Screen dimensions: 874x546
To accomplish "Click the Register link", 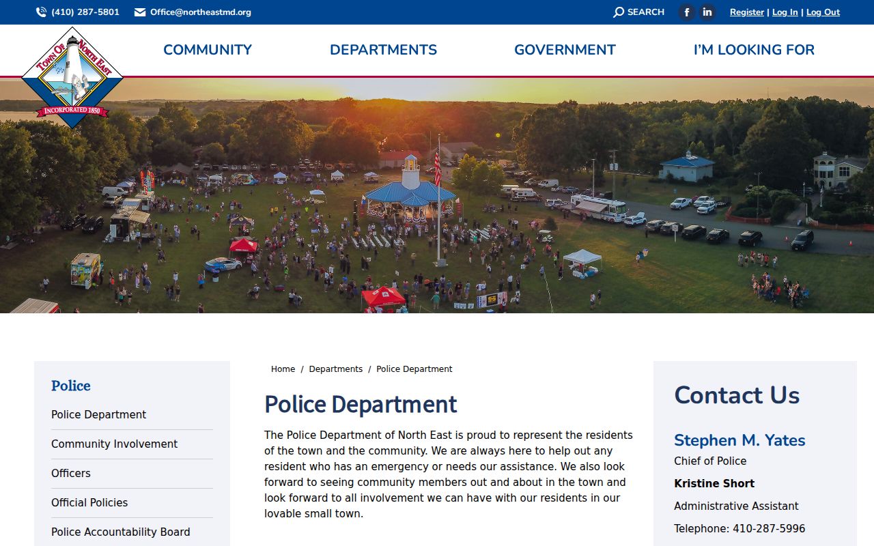I will point(747,12).
